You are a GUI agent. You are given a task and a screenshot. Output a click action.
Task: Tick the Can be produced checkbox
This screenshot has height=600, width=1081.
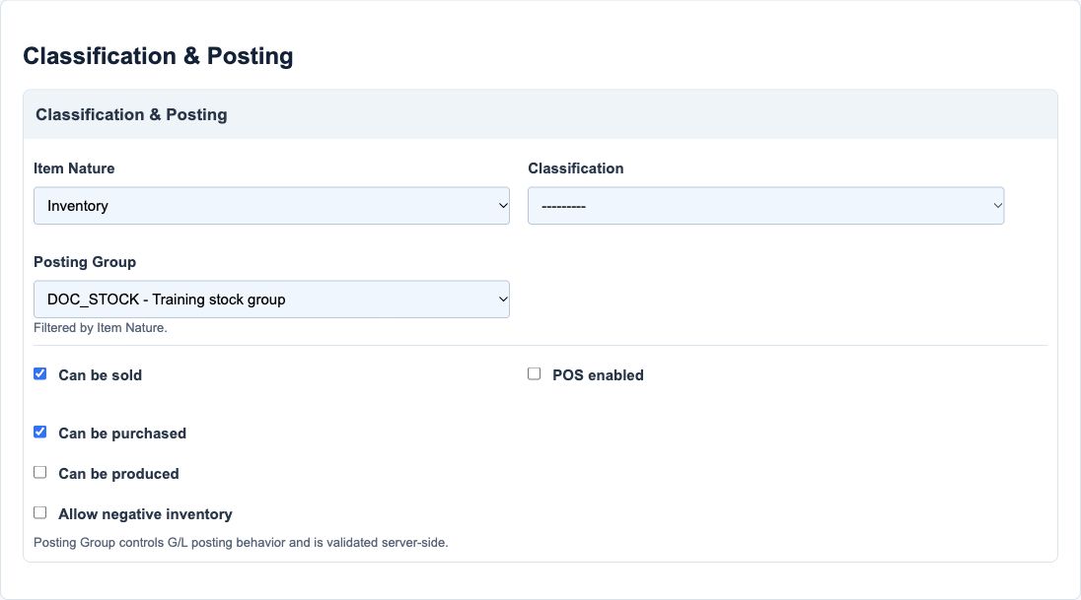(40, 473)
